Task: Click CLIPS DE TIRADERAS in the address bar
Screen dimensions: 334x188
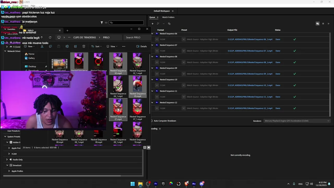Action: point(85,37)
